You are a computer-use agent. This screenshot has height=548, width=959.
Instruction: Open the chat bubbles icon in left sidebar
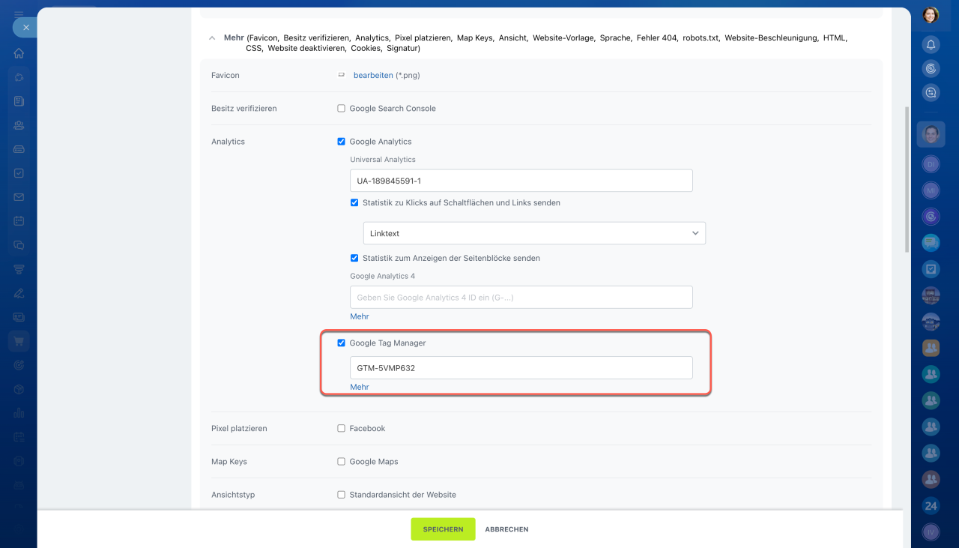(x=19, y=245)
